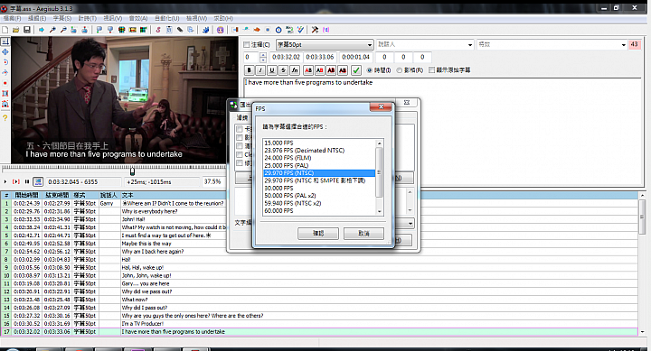The width and height of the screenshot is (651, 351).
Task: Open the Audio (A) menu
Action: (138, 18)
